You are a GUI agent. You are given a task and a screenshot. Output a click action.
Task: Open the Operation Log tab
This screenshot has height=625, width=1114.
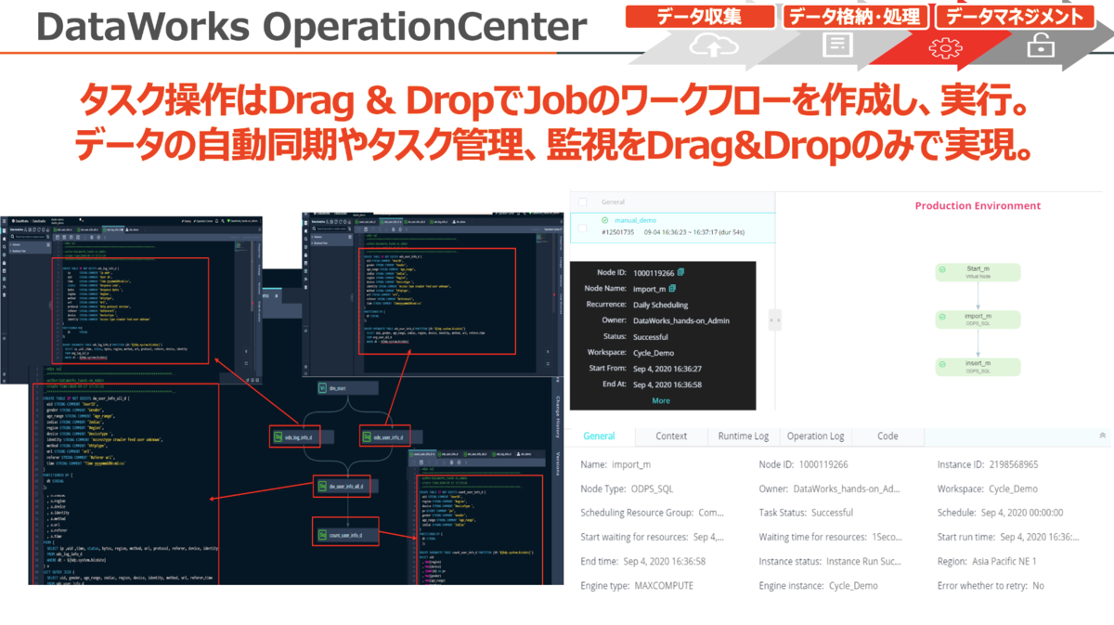pos(815,436)
